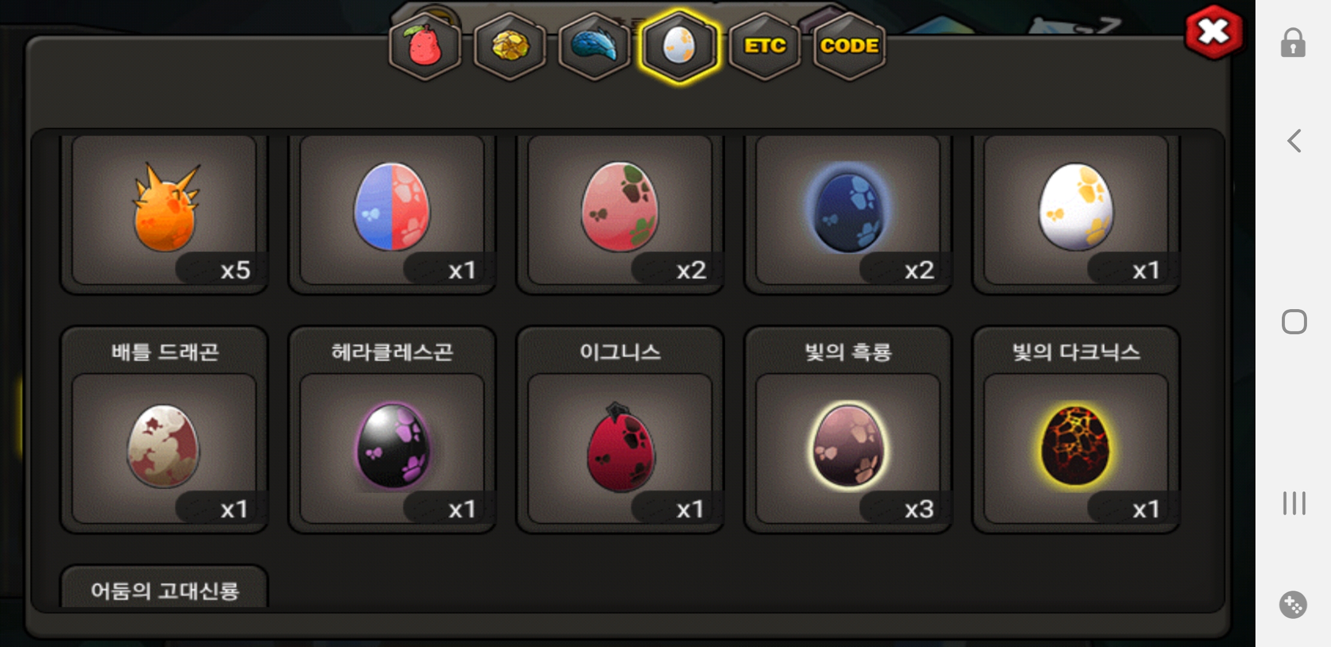Screen dimensions: 1331x647
Task: Open the CODE tab
Action: click(x=849, y=46)
